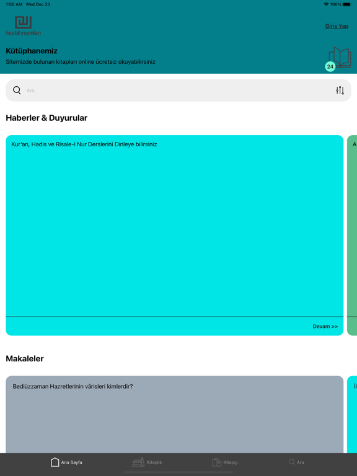The height and width of the screenshot is (476, 357).
Task: Click Devam >> on the news card
Action: (325, 327)
